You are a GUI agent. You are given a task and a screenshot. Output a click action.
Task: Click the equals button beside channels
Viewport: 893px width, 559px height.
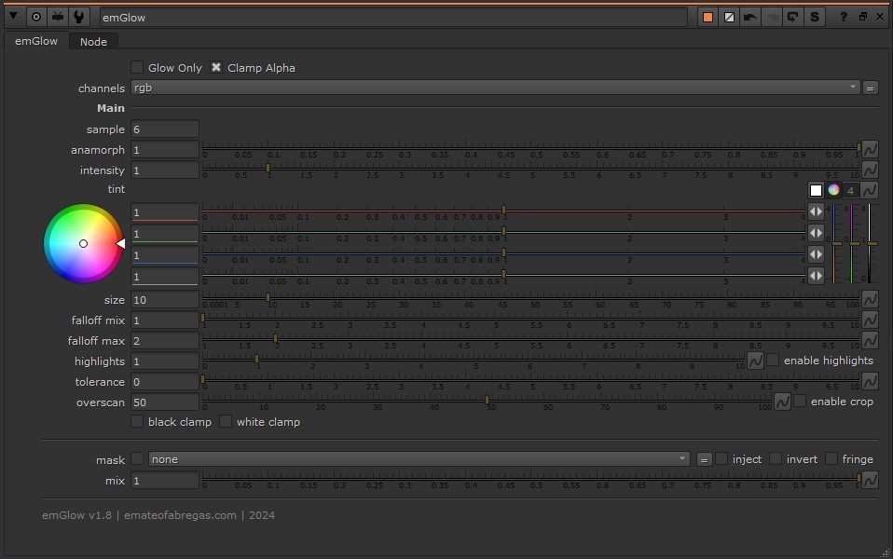[x=870, y=88]
